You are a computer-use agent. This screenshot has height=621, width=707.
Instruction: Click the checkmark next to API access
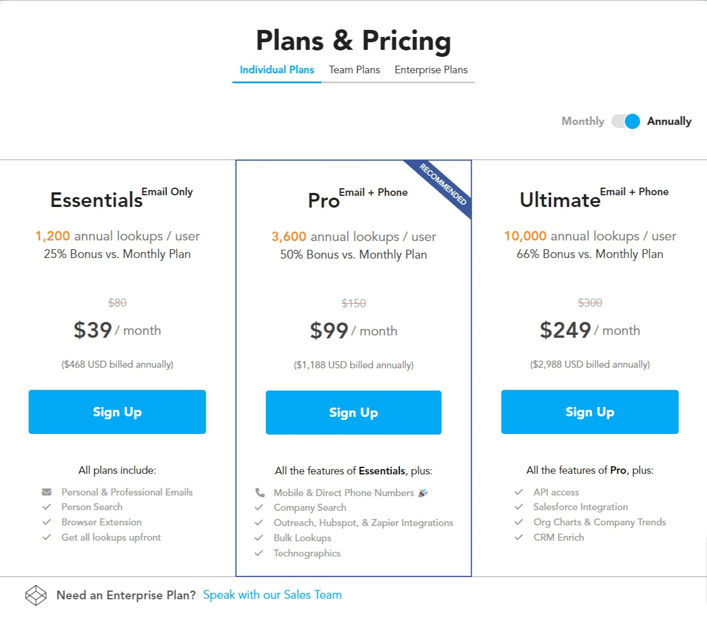click(x=518, y=492)
